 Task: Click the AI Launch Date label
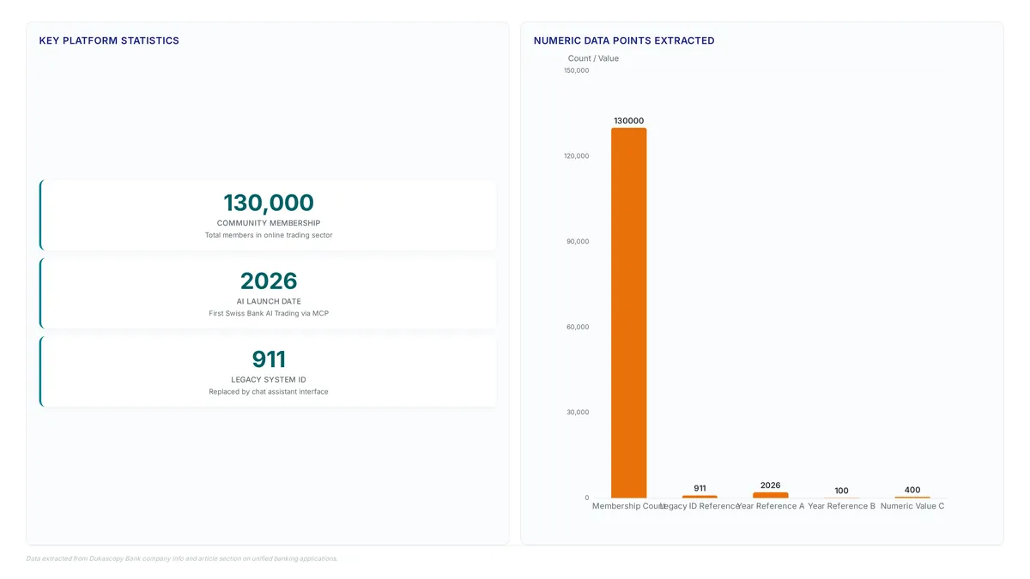coord(269,301)
